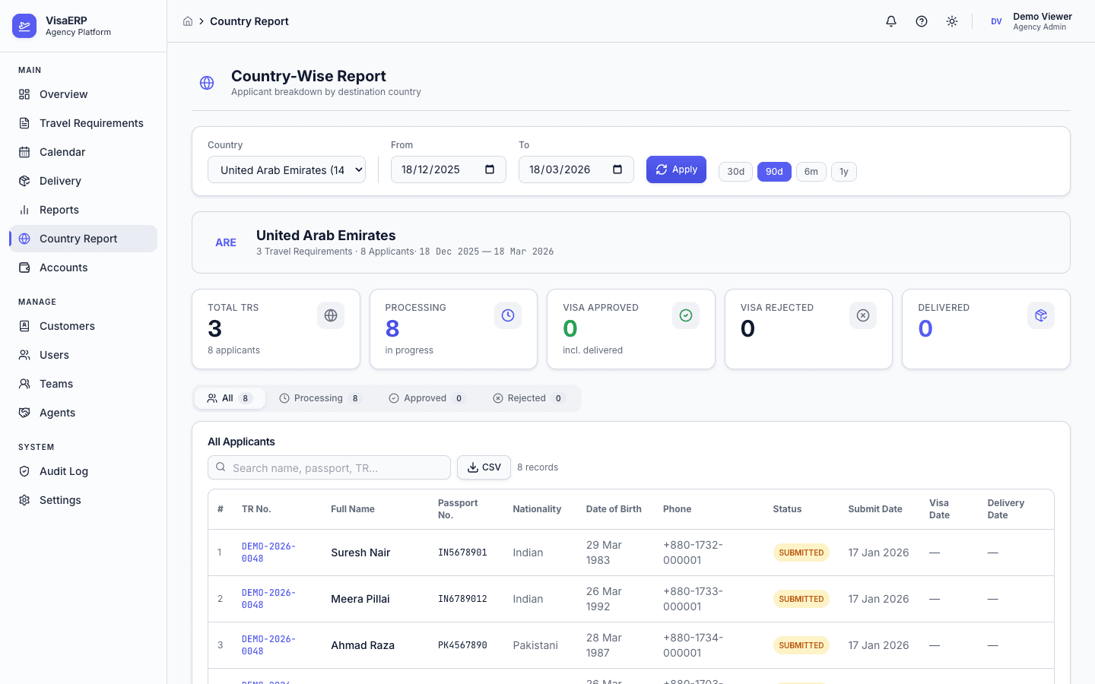1095x684 pixels.
Task: Select the Agents icon in sidebar
Action: click(x=25, y=413)
